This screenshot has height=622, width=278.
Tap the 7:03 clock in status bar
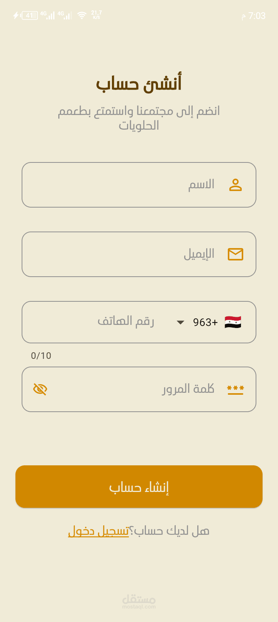click(257, 16)
